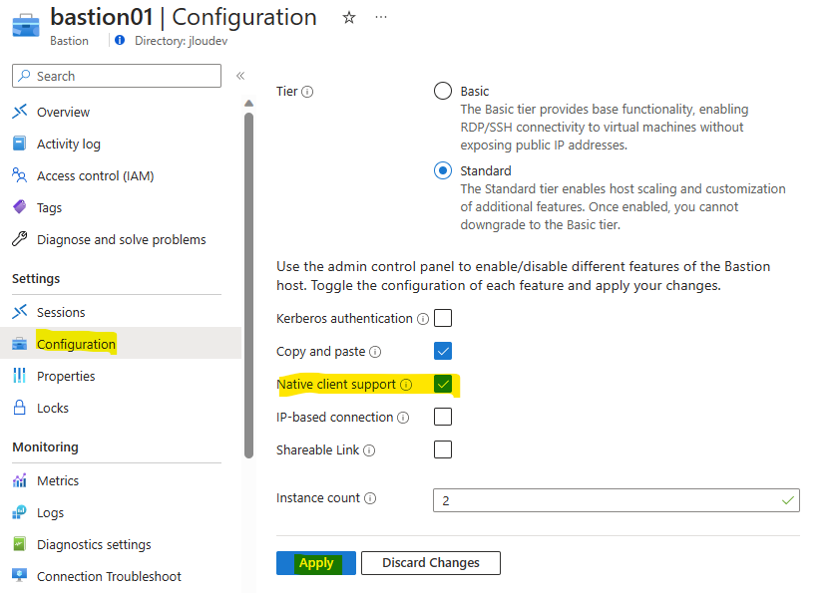
Task: Click Native client support info icon
Action: point(406,385)
